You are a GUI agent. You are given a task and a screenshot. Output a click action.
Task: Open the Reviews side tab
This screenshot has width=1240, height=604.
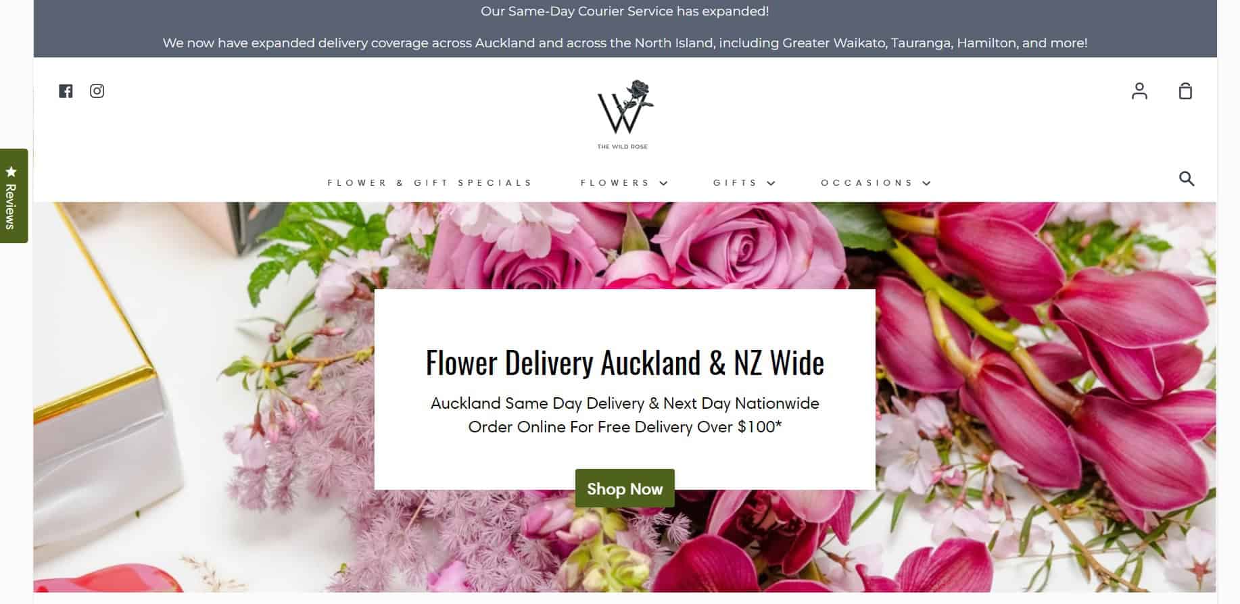(14, 196)
